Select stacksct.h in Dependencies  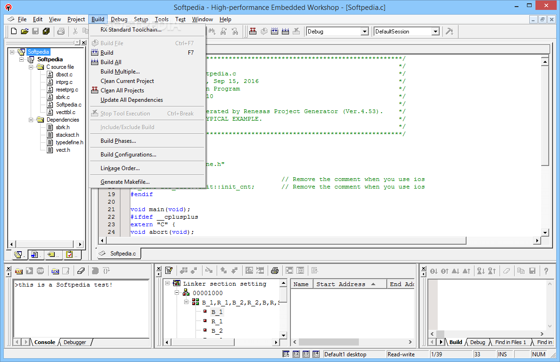pos(67,135)
